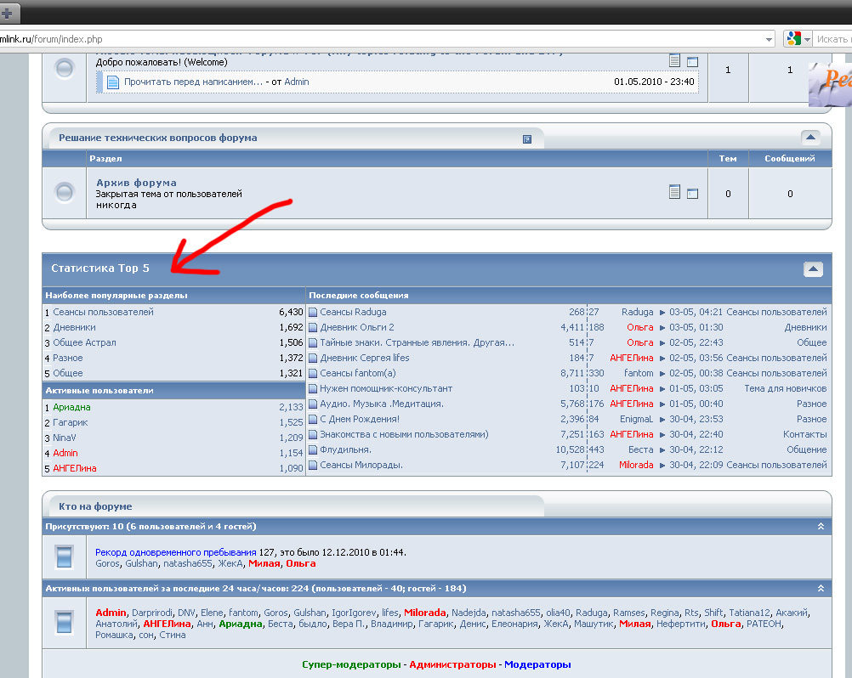Collapse the 'Решение технических вопросов форума' category

pyautogui.click(x=810, y=138)
